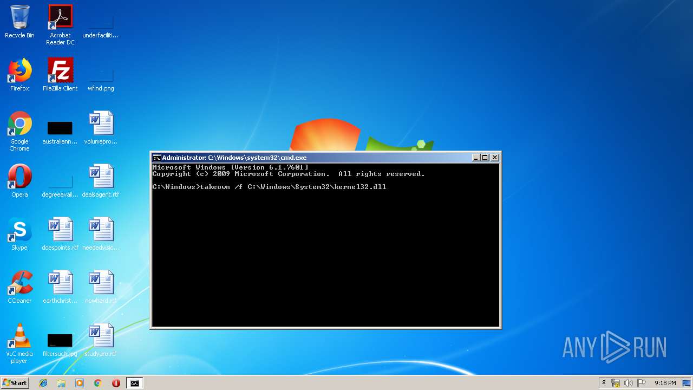The width and height of the screenshot is (693, 390).
Task: Select the FileZilla Client shortcut
Action: pos(60,75)
